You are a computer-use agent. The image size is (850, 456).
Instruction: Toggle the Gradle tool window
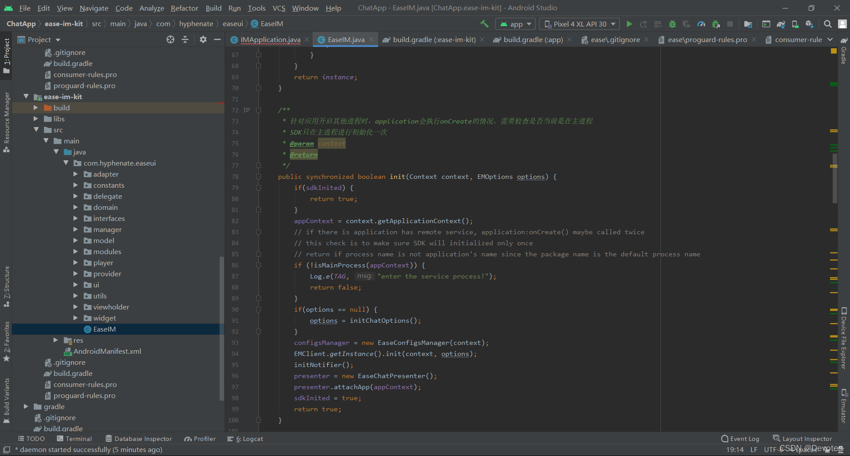844,51
